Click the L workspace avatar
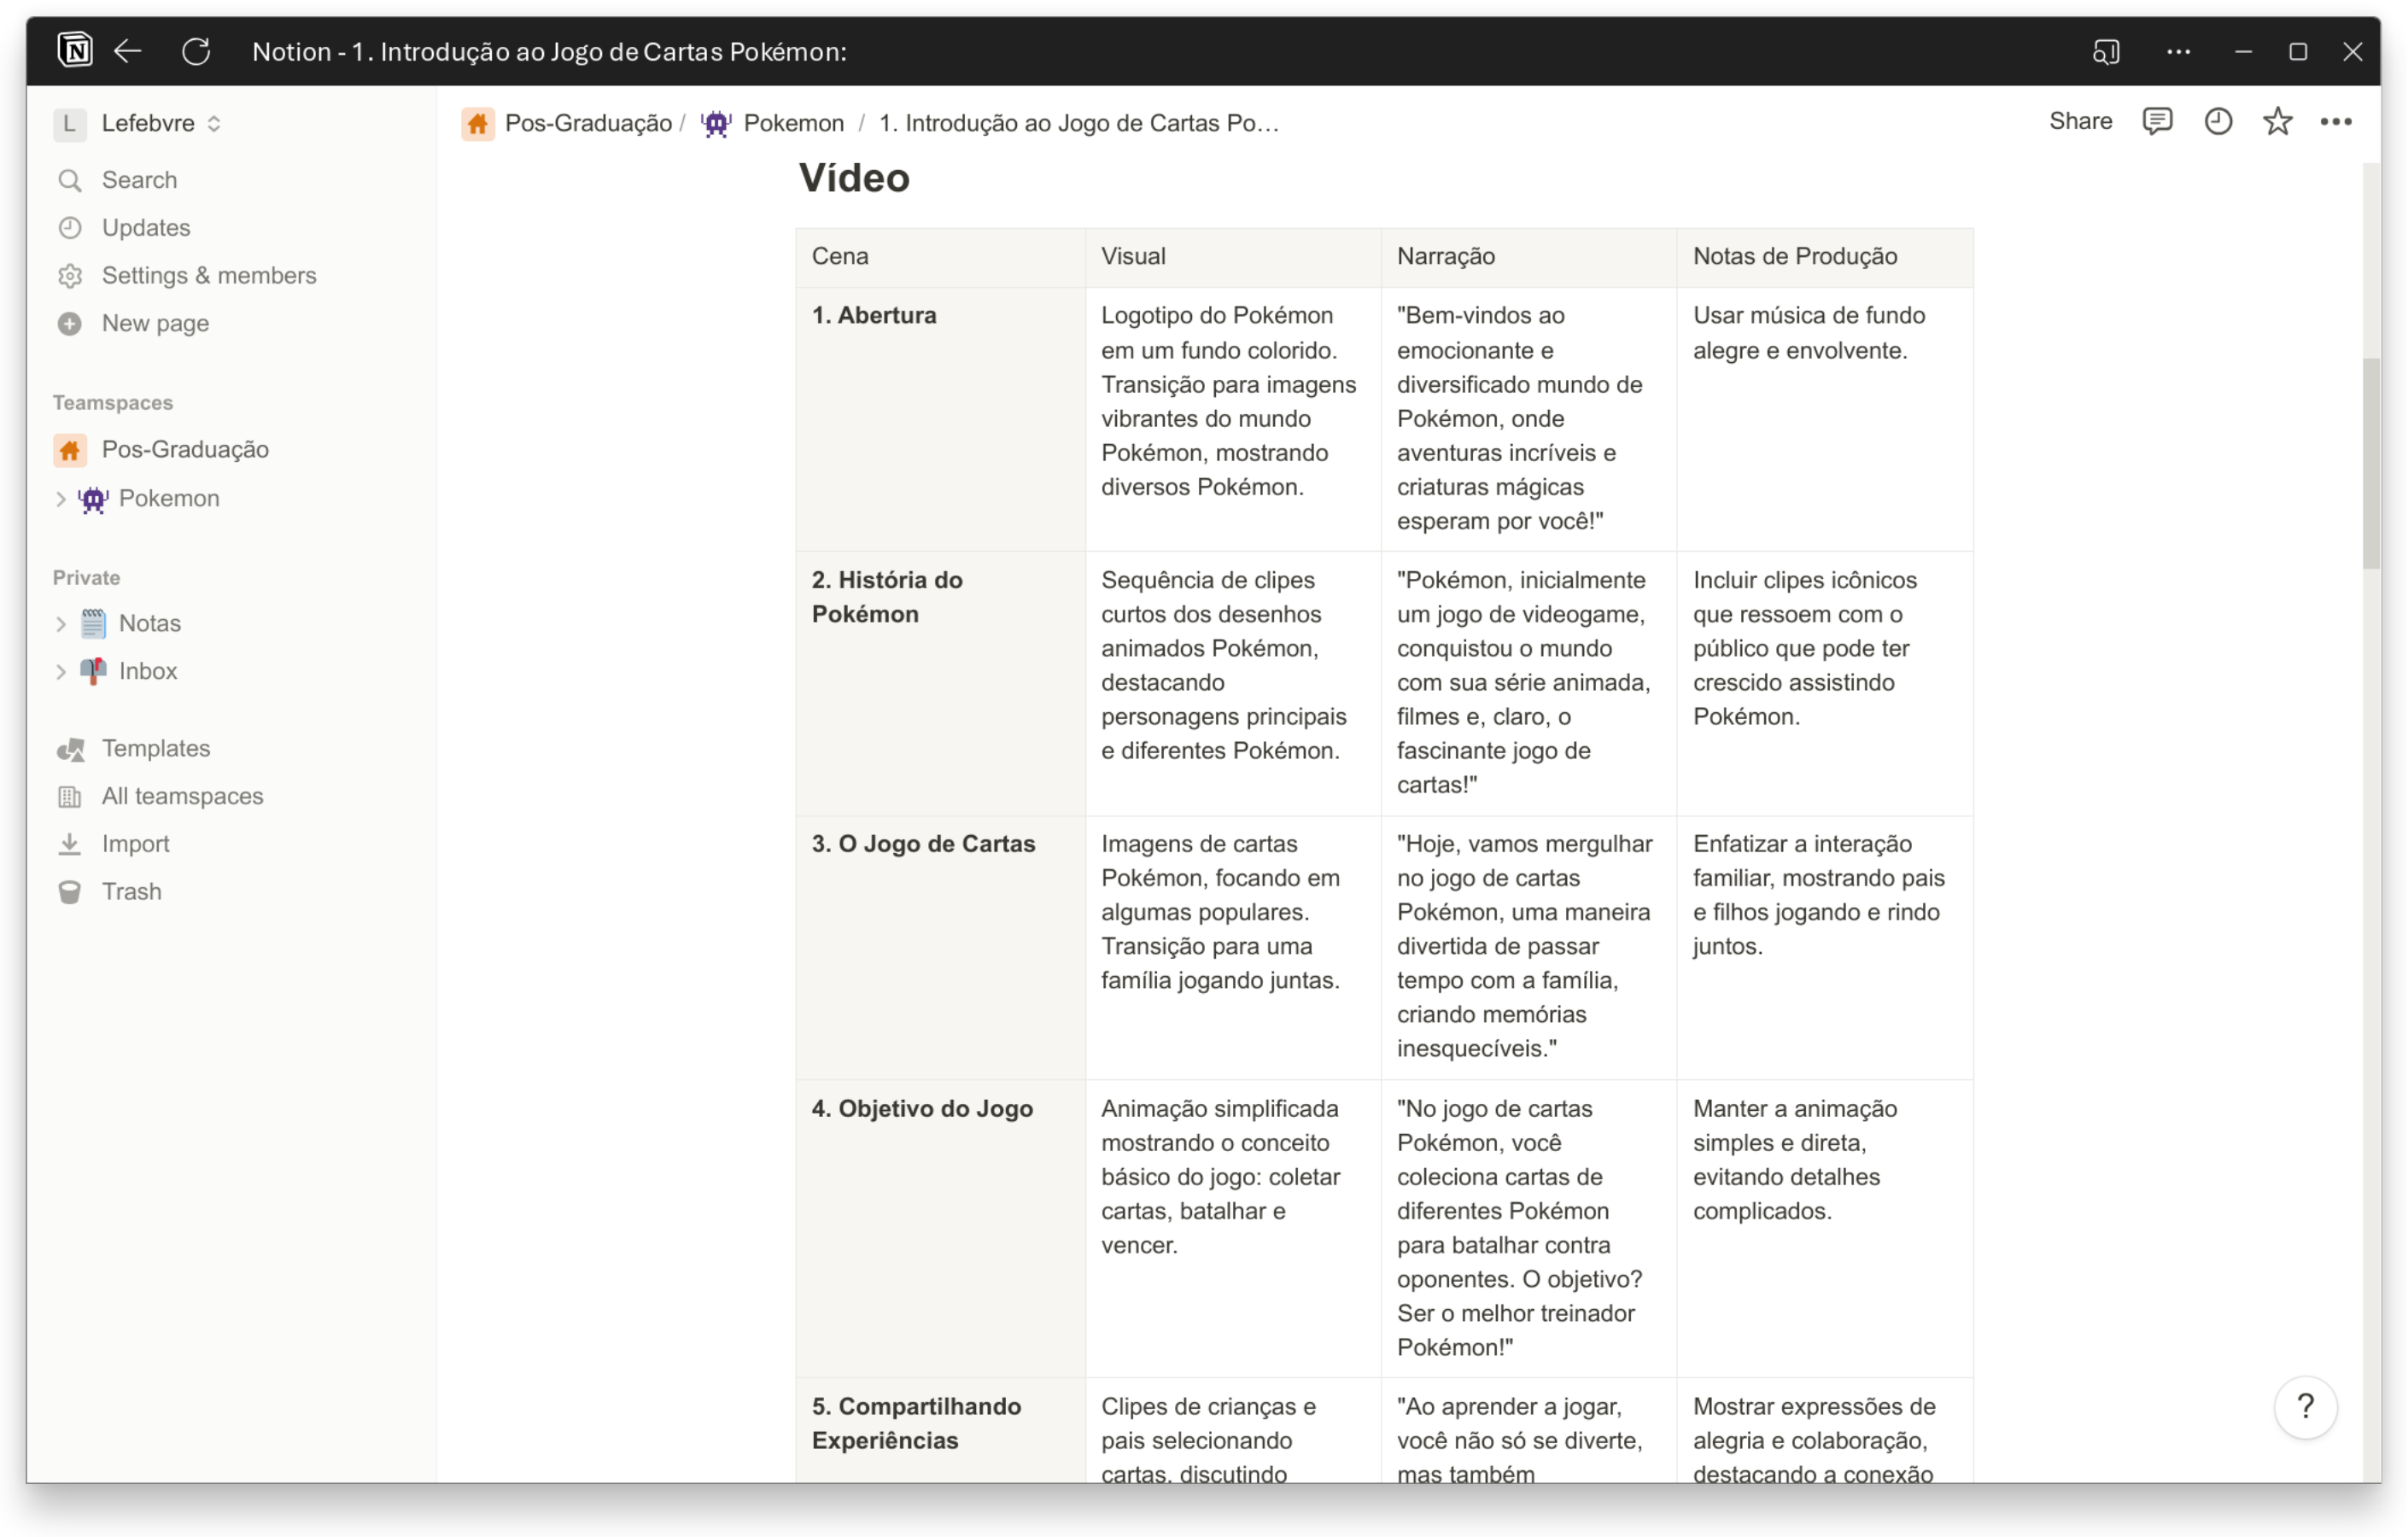 pyautogui.click(x=69, y=123)
